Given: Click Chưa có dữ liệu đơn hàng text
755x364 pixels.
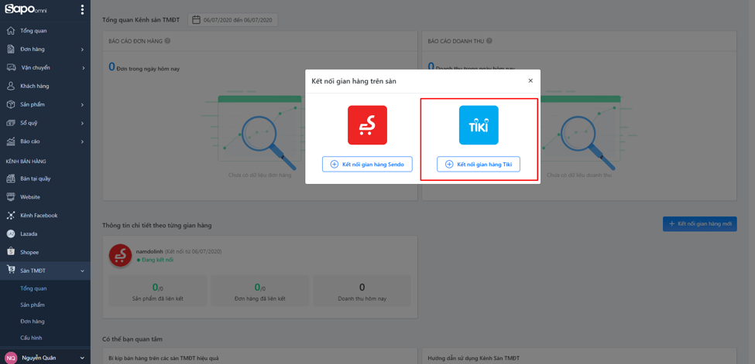Looking at the screenshot, I should tap(260, 175).
